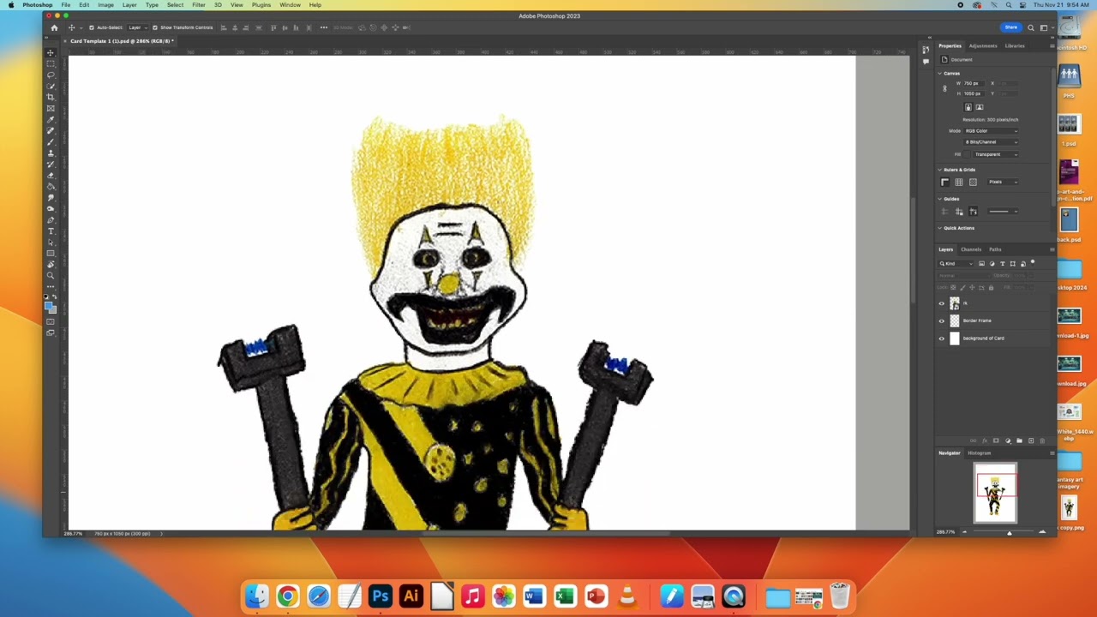The width and height of the screenshot is (1097, 617).
Task: Toggle the Auto-Select checkbox
Action: click(92, 27)
